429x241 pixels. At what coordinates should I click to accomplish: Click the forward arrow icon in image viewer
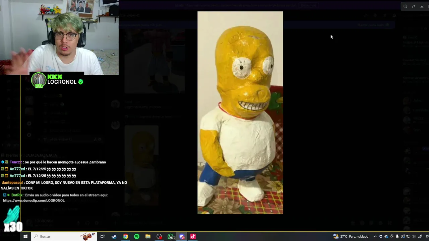click(x=414, y=6)
